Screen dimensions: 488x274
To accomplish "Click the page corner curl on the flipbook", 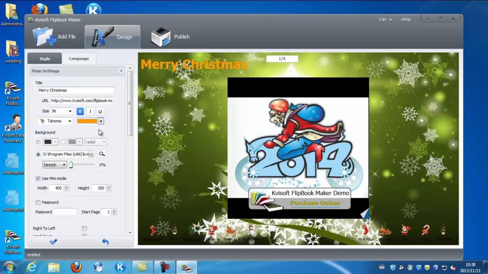I will tap(365, 214).
